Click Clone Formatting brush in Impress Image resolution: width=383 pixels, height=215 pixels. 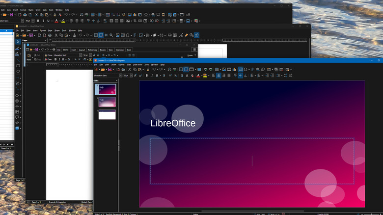click(x=148, y=70)
